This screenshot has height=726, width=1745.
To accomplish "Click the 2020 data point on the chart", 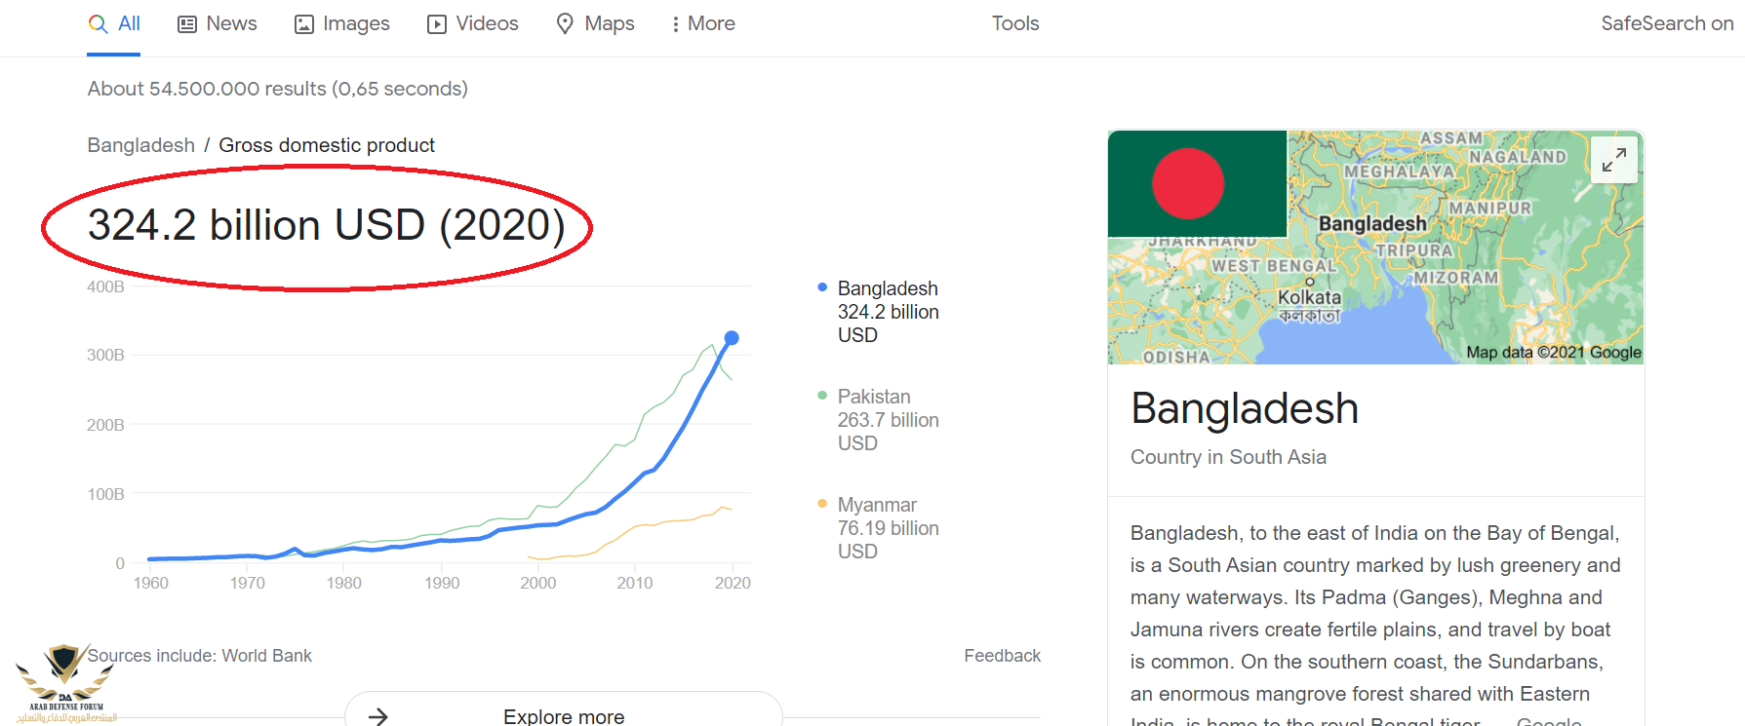I will click(x=732, y=338).
